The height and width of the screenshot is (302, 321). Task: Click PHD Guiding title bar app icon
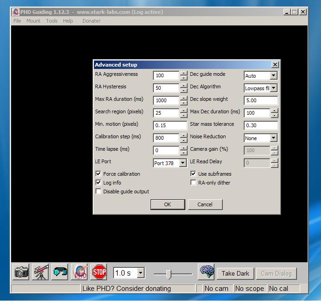point(16,12)
